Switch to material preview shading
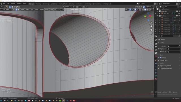181x102 pixels. (147, 10)
